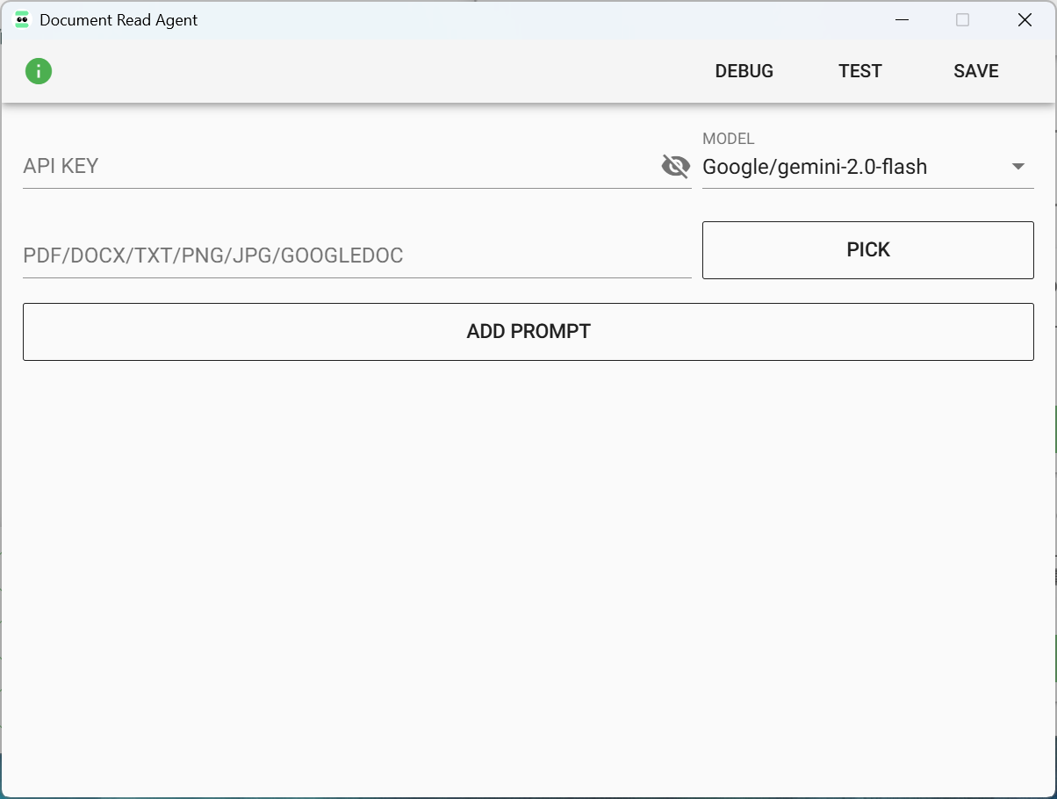Expand the model dropdown arrow
1057x799 pixels.
1018,167
